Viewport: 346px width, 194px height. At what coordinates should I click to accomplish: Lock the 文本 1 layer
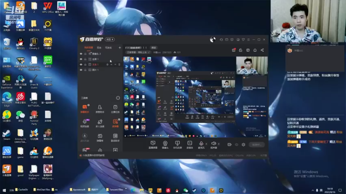pos(85,64)
